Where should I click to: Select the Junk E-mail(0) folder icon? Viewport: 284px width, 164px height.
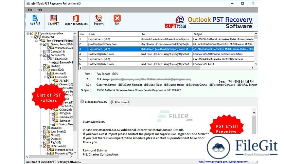[x=48, y=131]
